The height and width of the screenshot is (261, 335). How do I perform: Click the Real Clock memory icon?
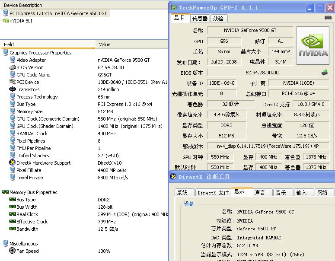tap(13, 214)
